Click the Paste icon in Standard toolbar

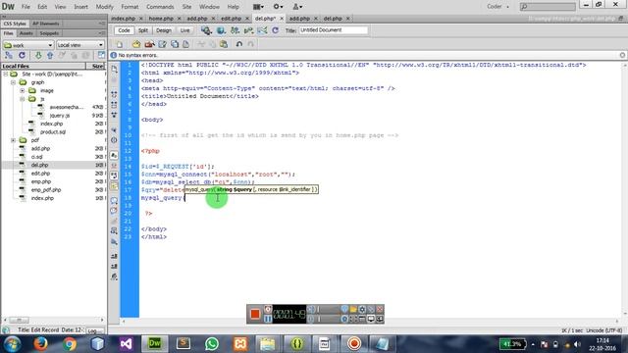[x=224, y=44]
